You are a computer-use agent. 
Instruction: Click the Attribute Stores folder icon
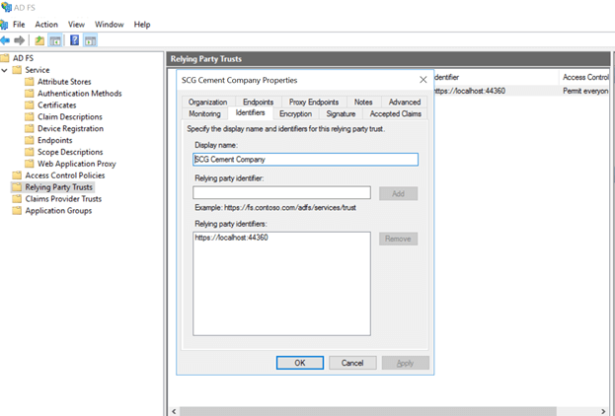coord(30,82)
